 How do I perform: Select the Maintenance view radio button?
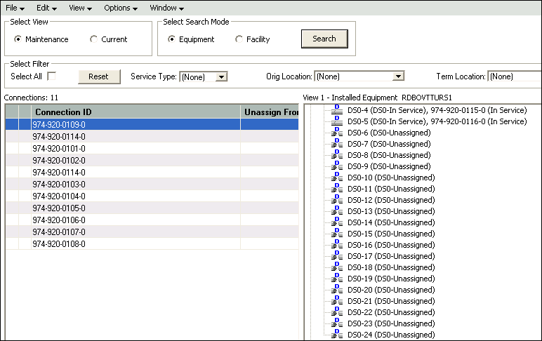(18, 39)
